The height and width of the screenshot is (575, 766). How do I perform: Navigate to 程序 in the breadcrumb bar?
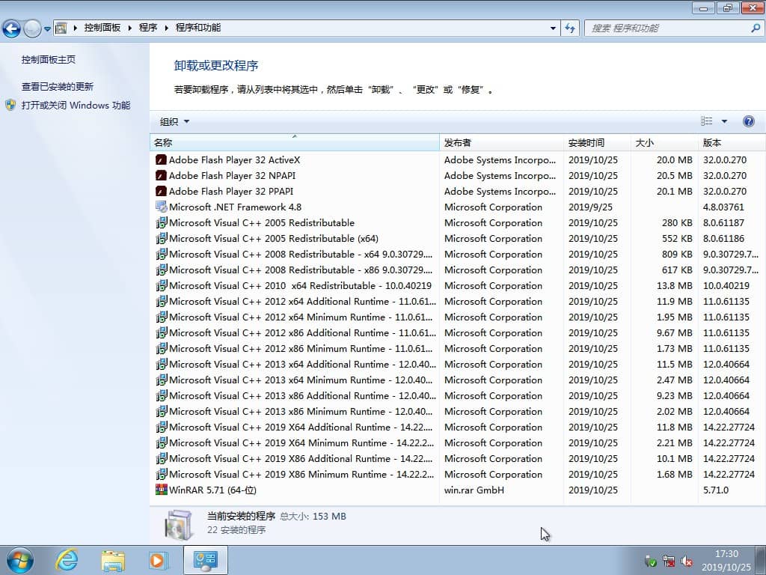[x=148, y=27]
